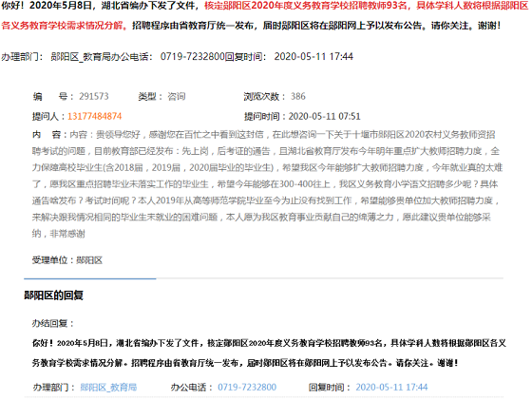This screenshot has height=400, width=532.
Task: Click the 办理部门 label at the top
Action: tap(22, 56)
